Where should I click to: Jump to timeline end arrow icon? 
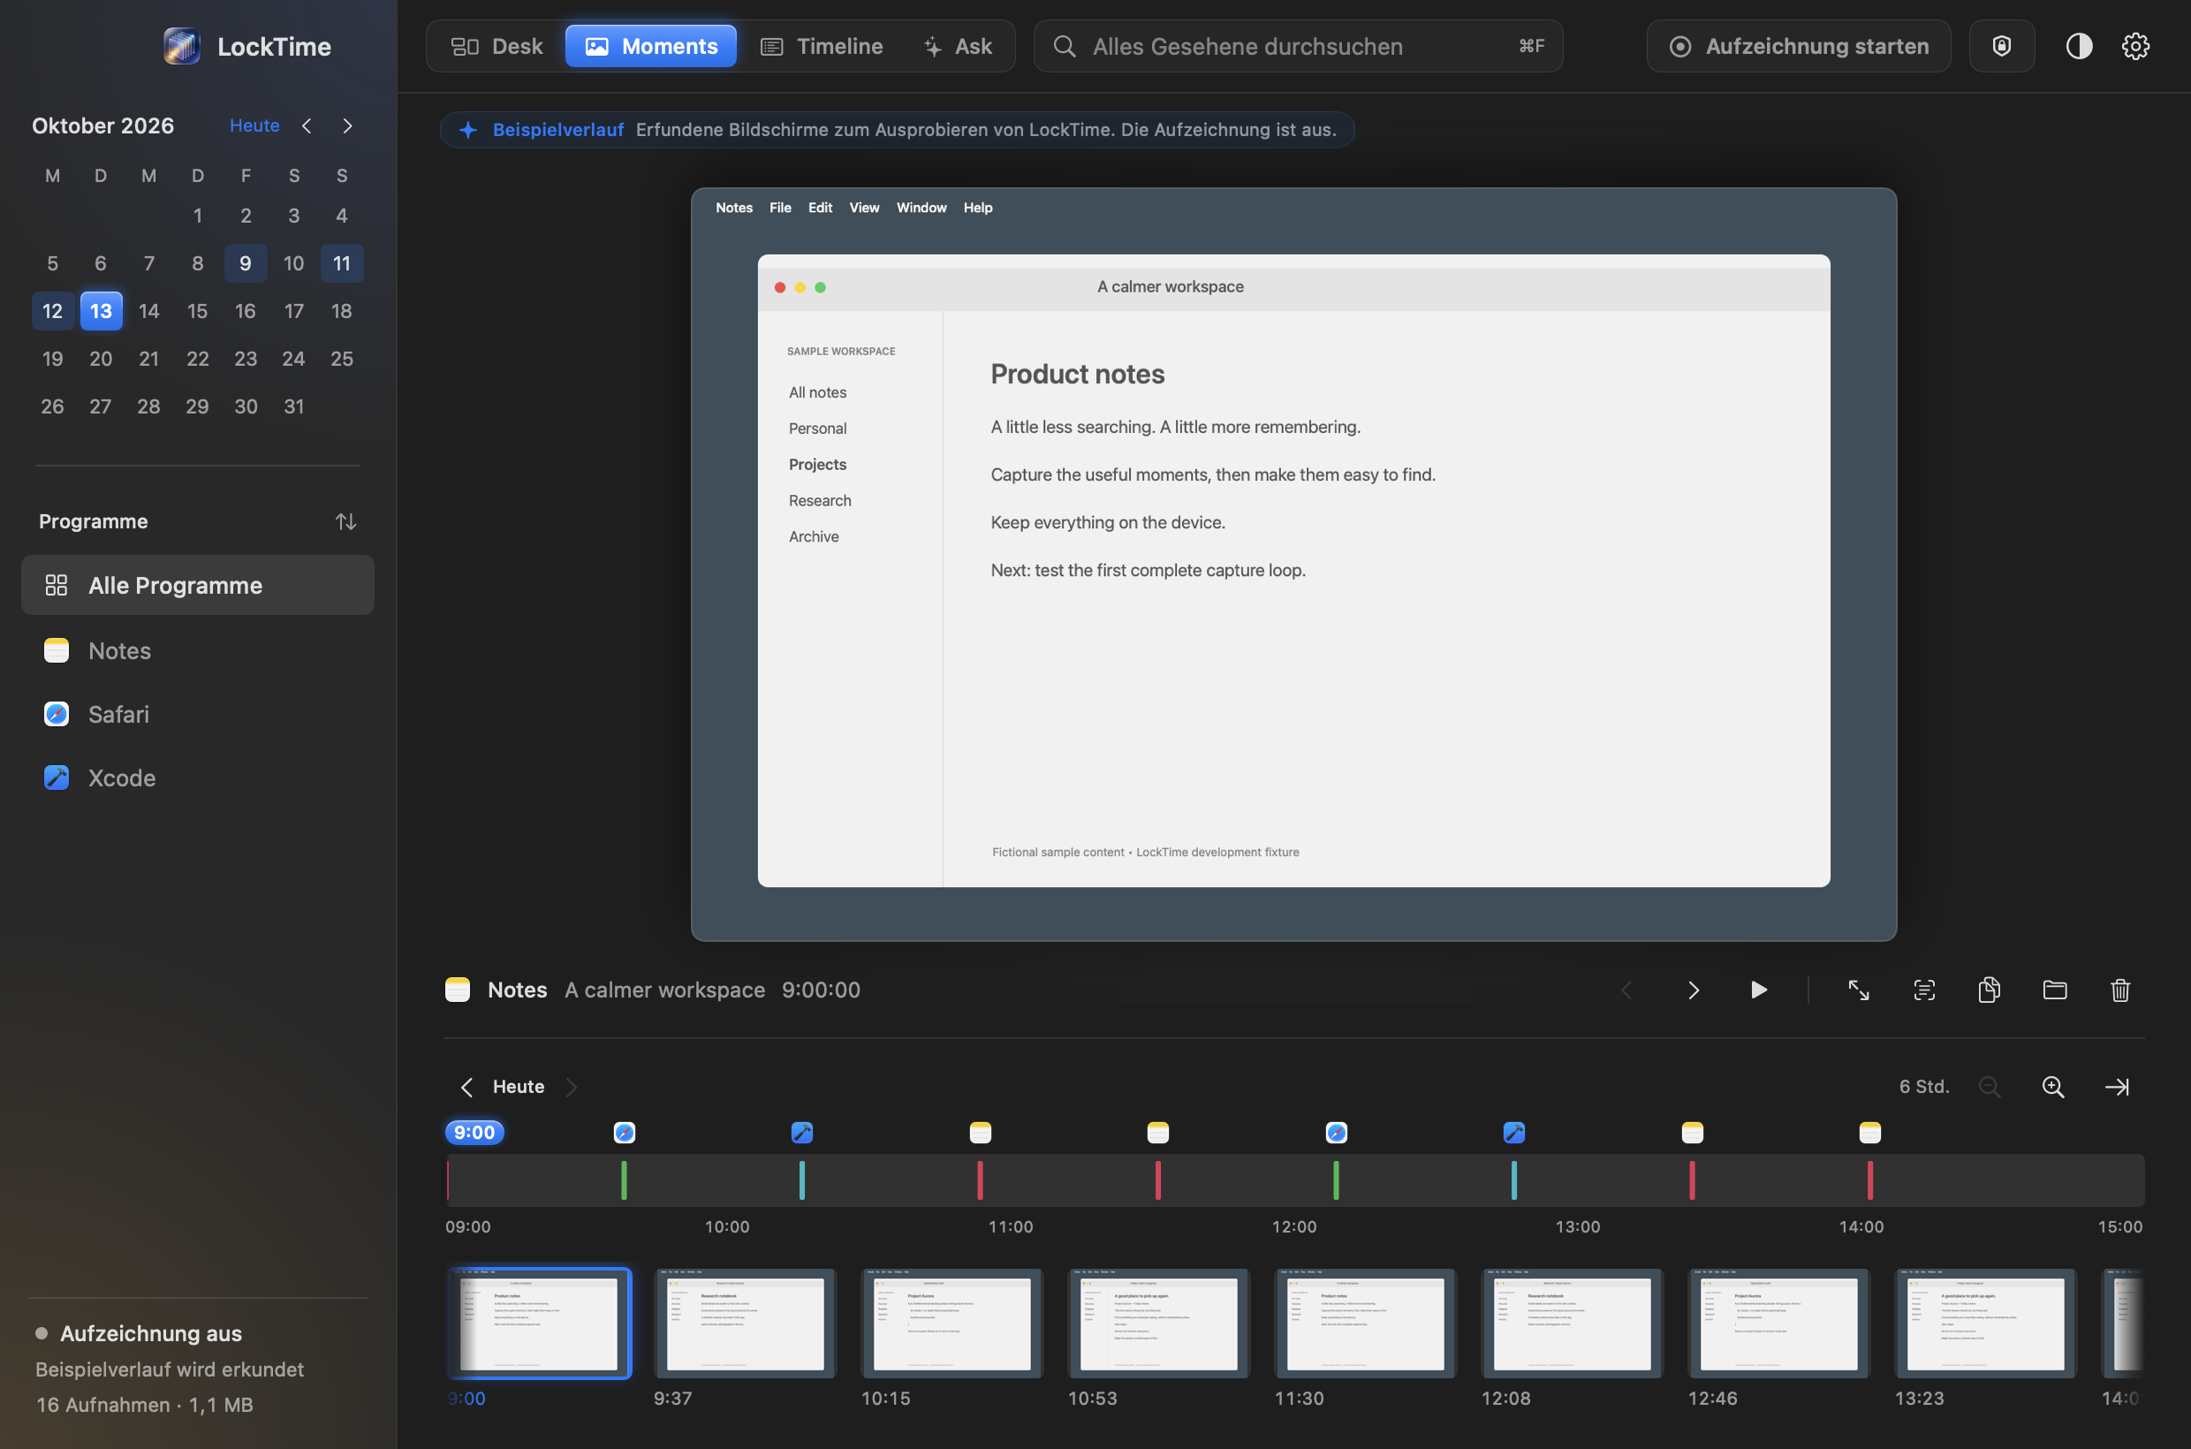point(2116,1087)
